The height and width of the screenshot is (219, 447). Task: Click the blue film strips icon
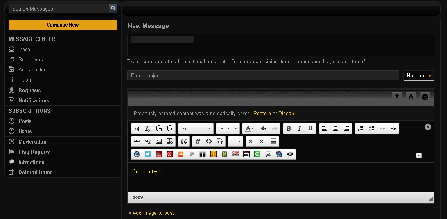pyautogui.click(x=279, y=154)
